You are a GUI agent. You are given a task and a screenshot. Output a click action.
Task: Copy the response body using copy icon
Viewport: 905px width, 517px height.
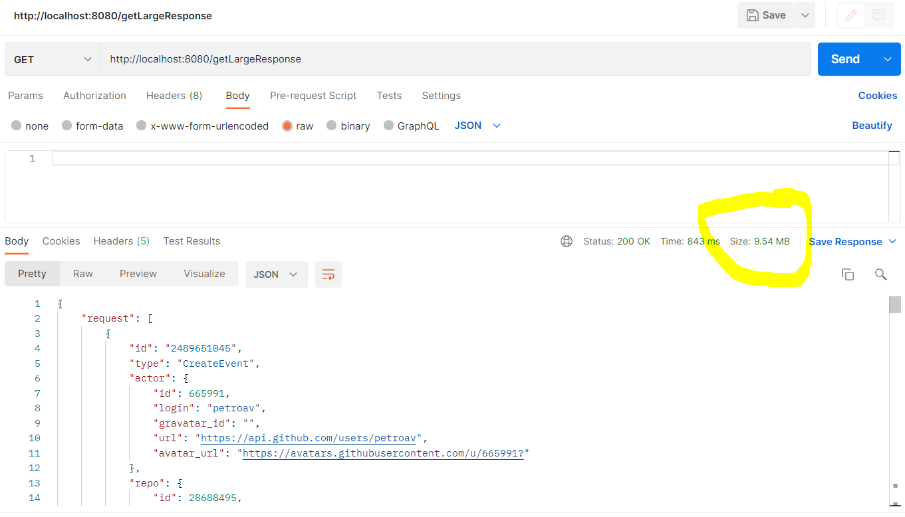tap(848, 274)
